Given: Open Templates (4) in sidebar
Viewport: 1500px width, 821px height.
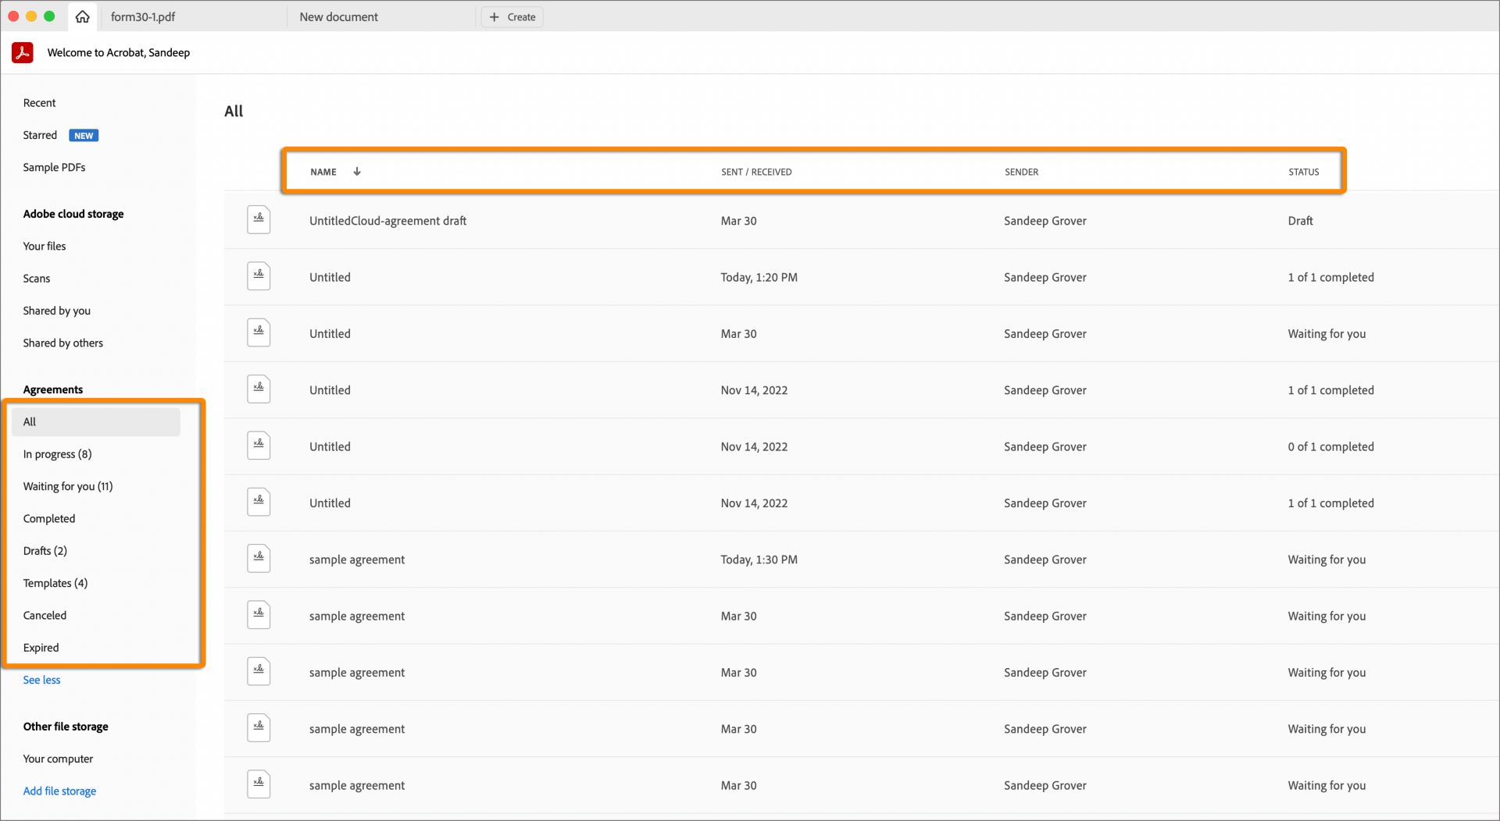Looking at the screenshot, I should click(55, 583).
